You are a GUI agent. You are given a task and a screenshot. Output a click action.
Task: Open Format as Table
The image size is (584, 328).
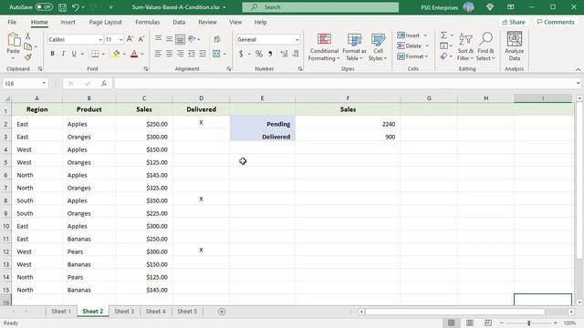click(354, 47)
